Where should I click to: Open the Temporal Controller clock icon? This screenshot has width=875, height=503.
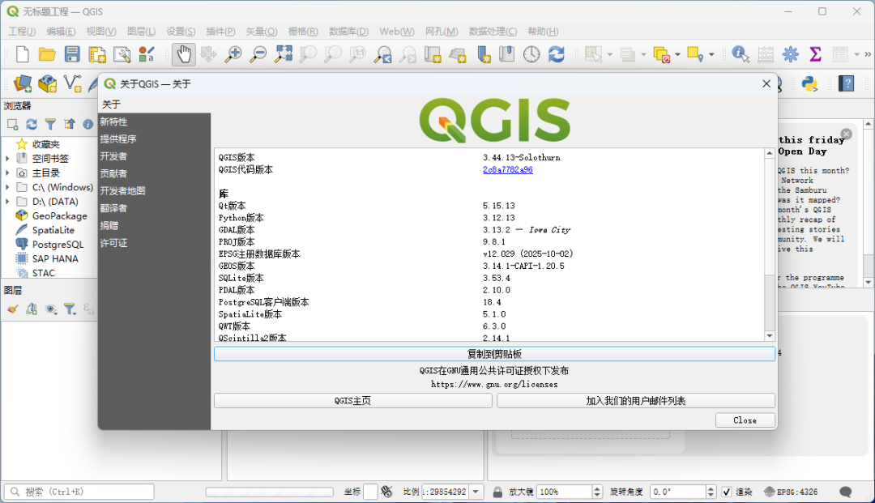[531, 54]
